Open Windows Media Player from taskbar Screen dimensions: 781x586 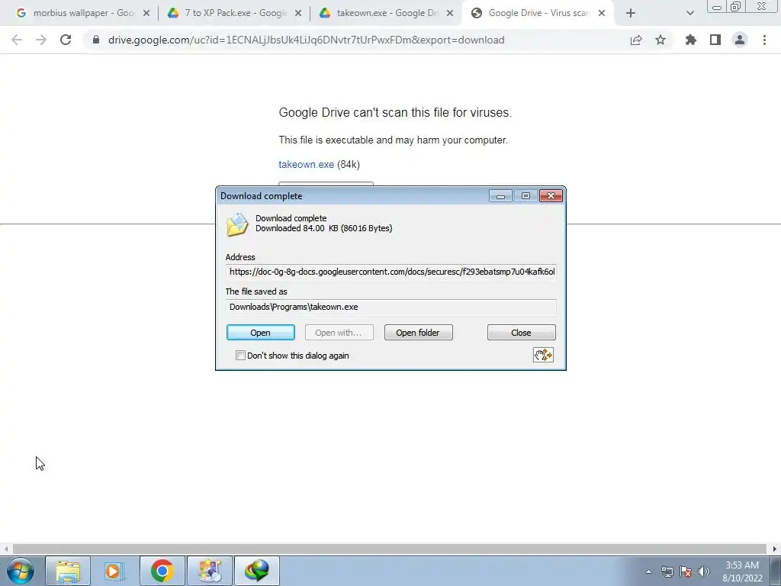pyautogui.click(x=115, y=571)
